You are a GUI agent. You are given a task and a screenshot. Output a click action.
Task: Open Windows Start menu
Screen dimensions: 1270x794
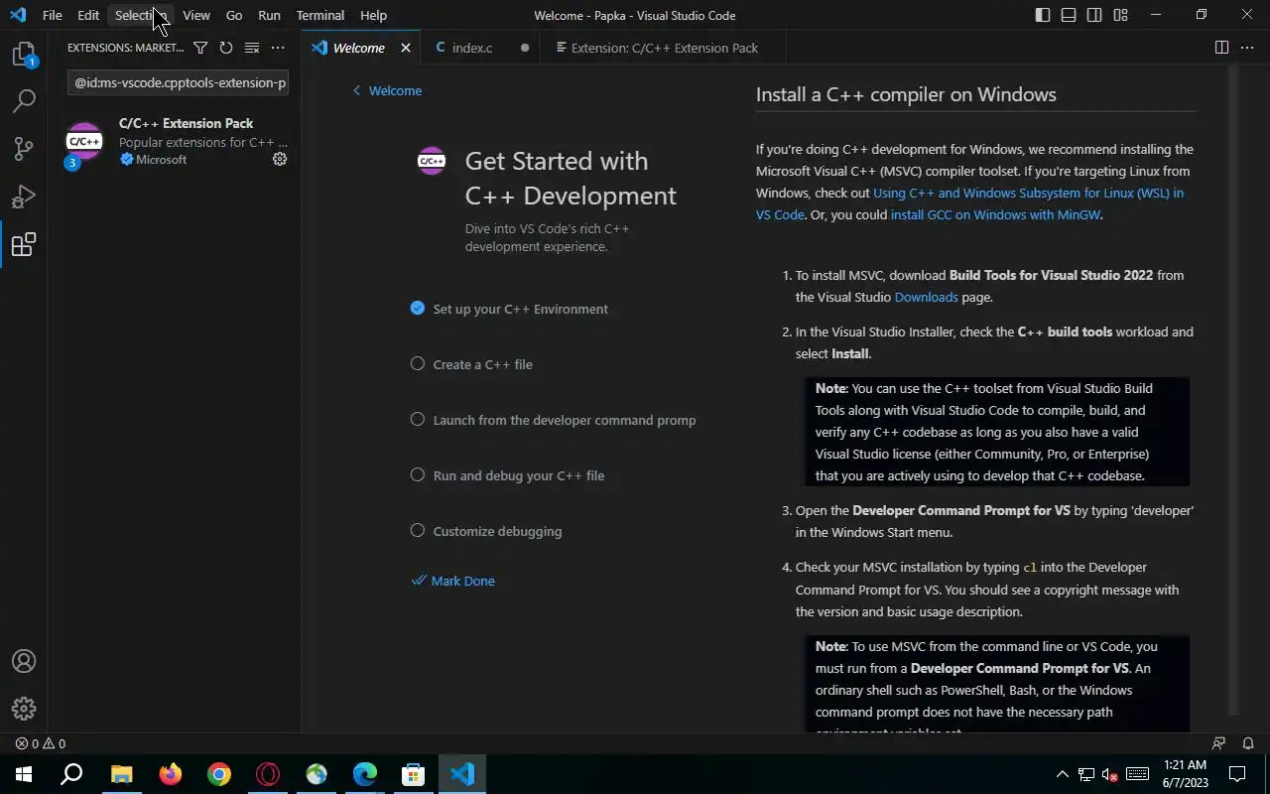point(24,774)
